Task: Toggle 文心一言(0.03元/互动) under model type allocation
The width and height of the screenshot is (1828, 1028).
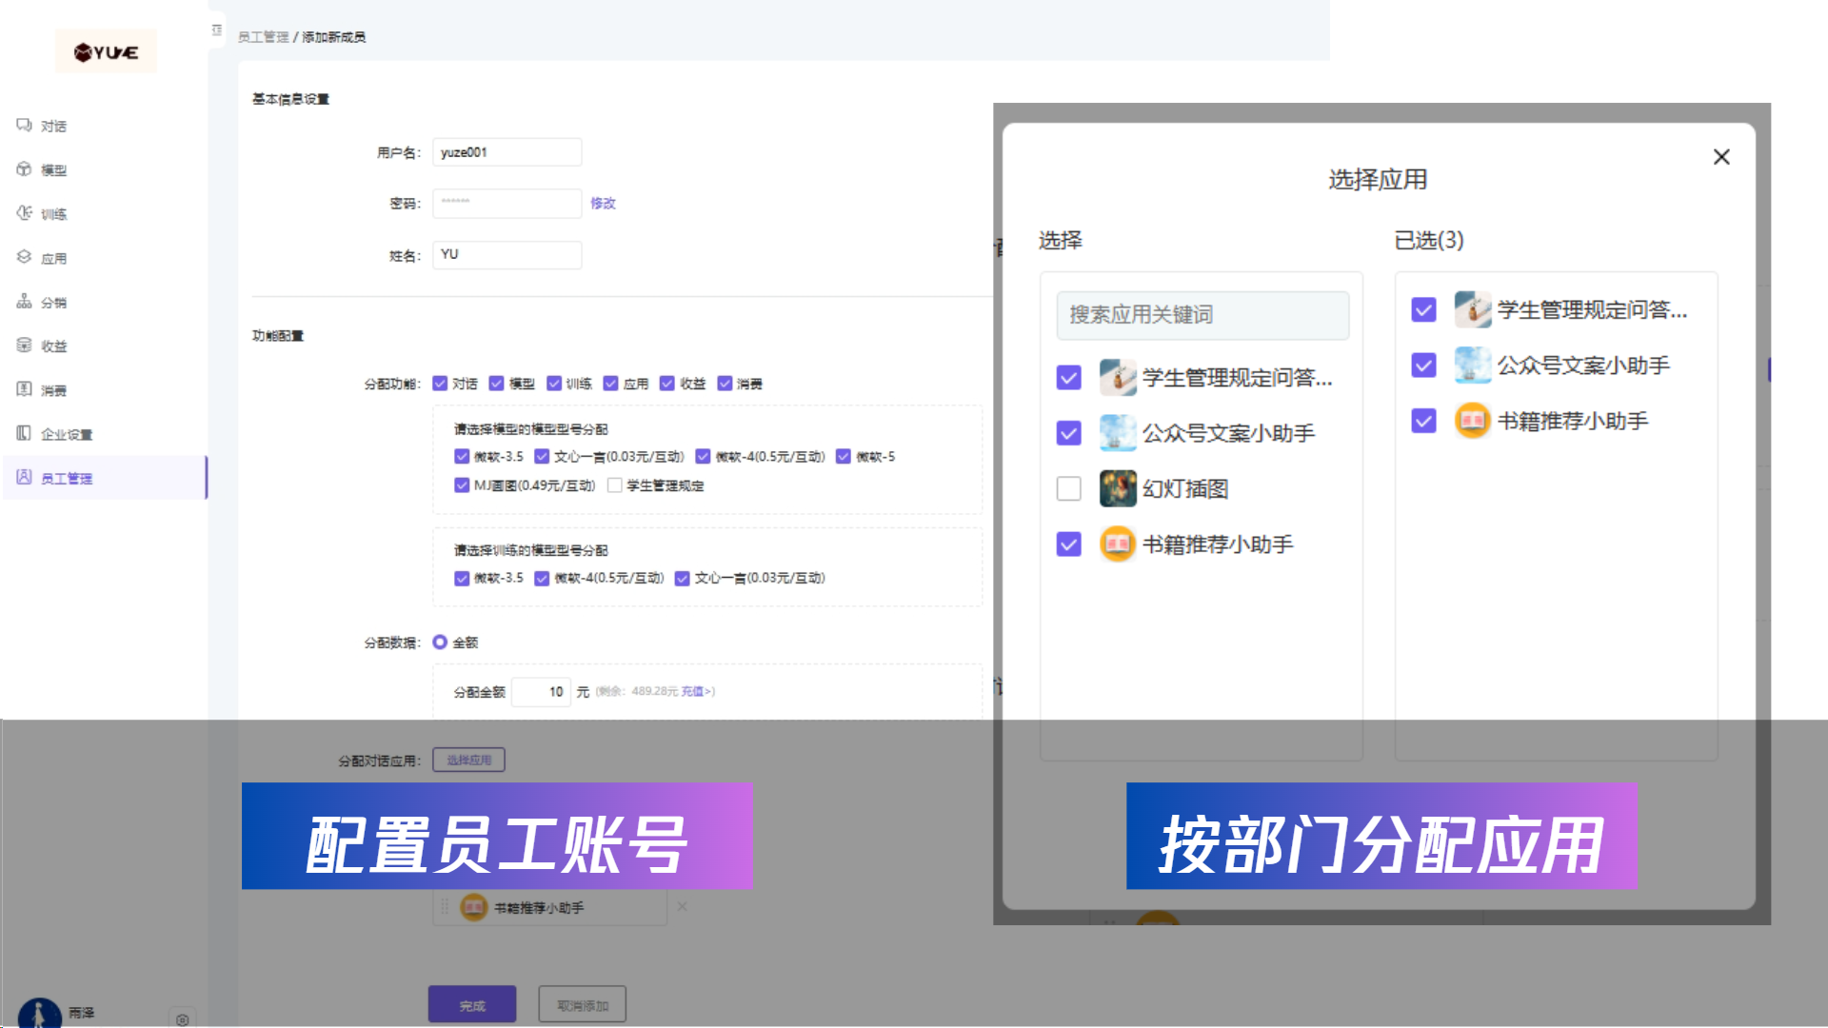Action: pos(542,456)
